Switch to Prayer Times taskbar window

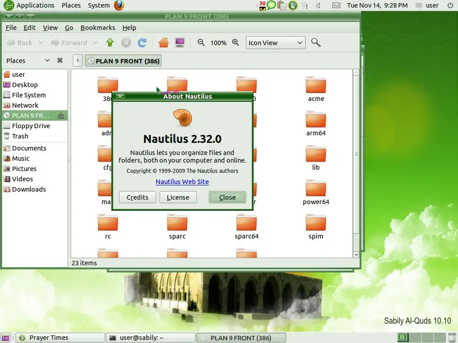[x=60, y=338]
